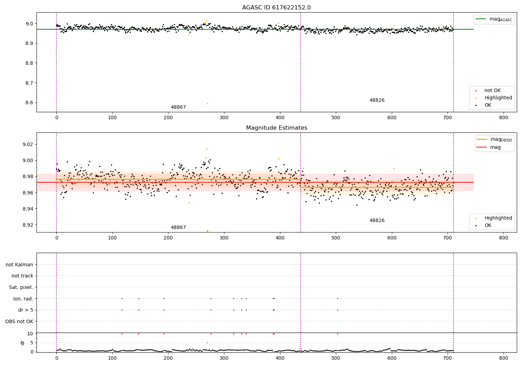Click the 9.02 y-axis tick label

(x=27, y=144)
